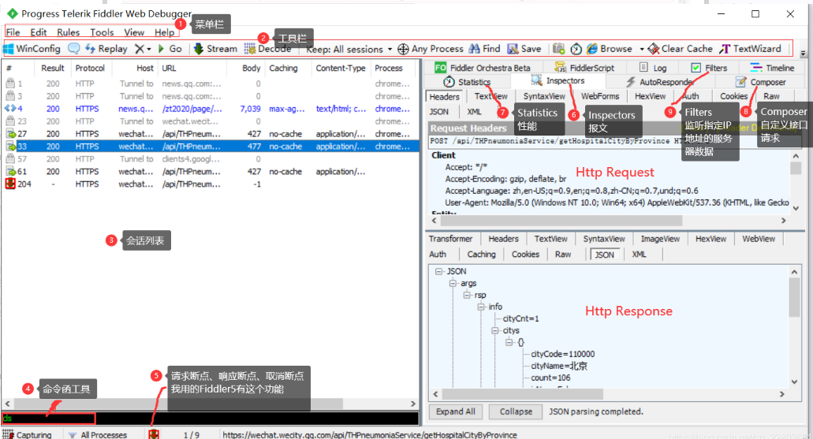Select response Caching tab
This screenshot has height=439, width=813.
click(x=481, y=255)
